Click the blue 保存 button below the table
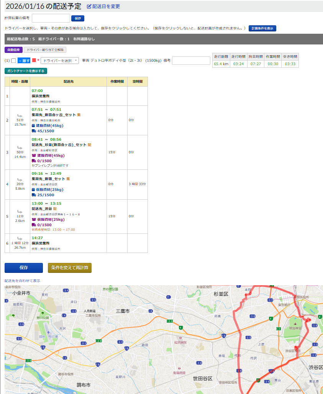Viewport: 323px width, 394px height. pos(24,268)
